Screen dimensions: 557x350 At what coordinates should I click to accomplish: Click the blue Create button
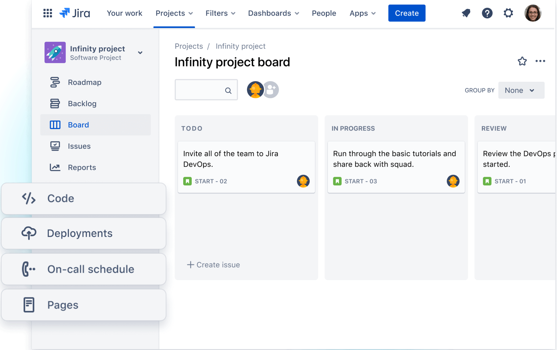(x=407, y=13)
